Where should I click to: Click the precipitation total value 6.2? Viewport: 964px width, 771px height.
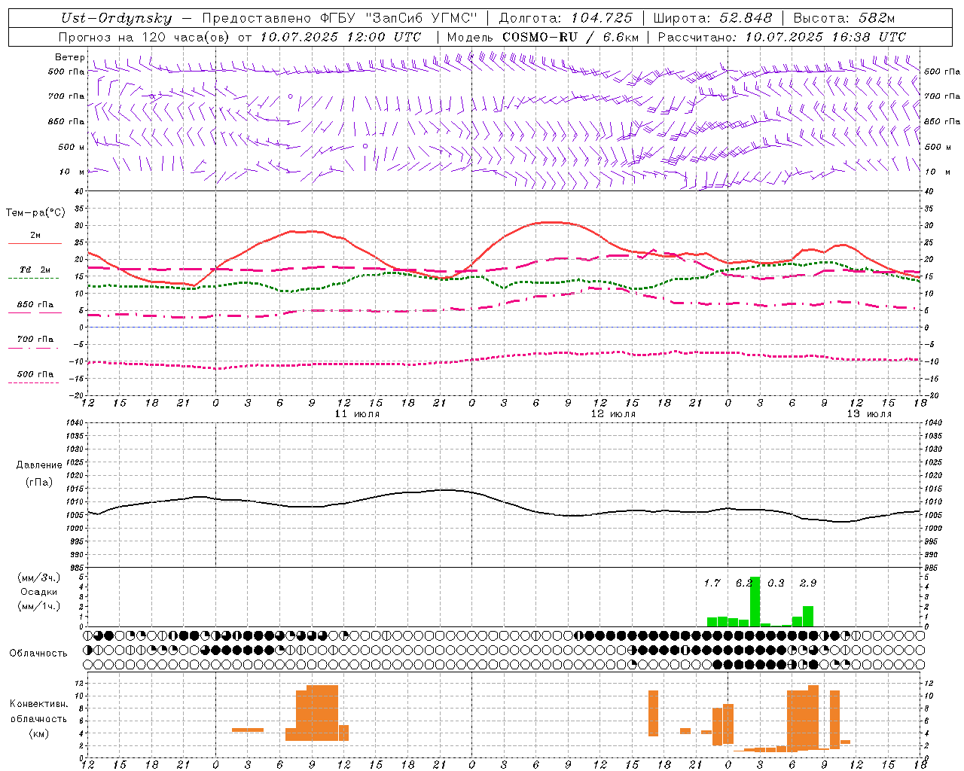click(x=743, y=584)
